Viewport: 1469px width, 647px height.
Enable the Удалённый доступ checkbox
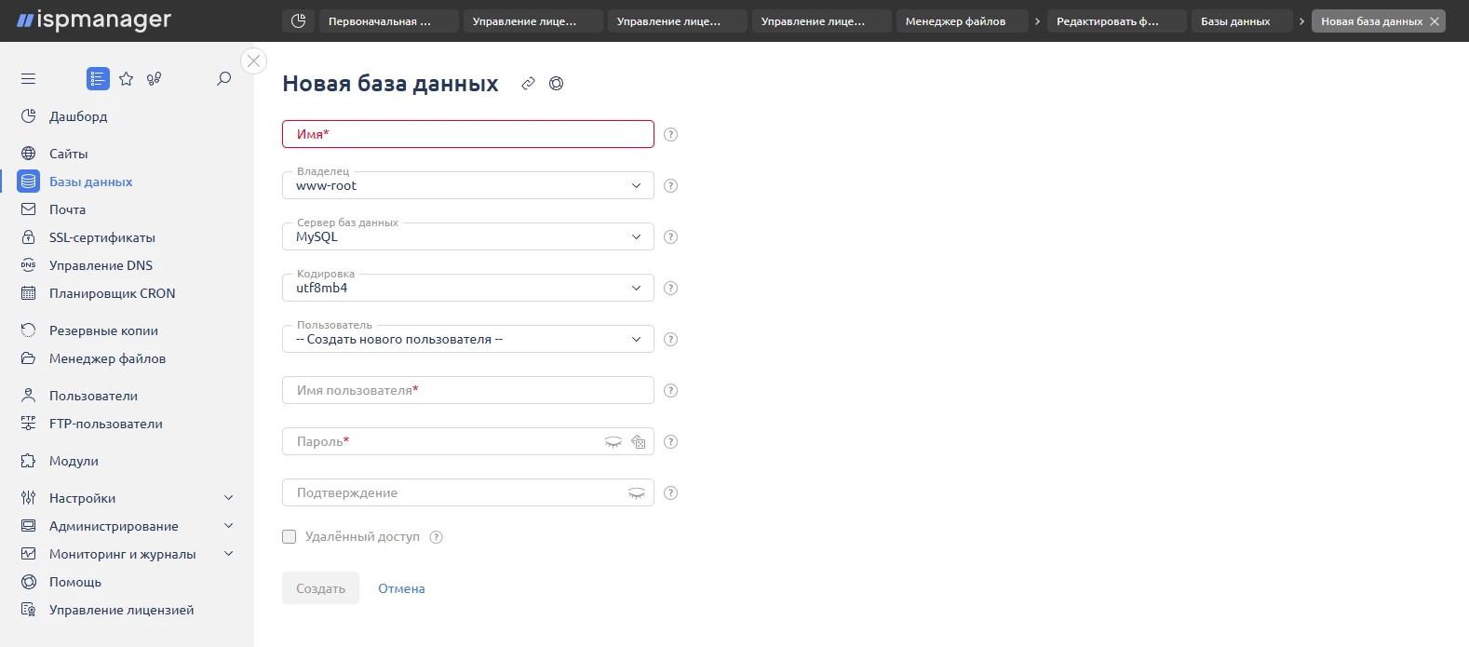290,537
